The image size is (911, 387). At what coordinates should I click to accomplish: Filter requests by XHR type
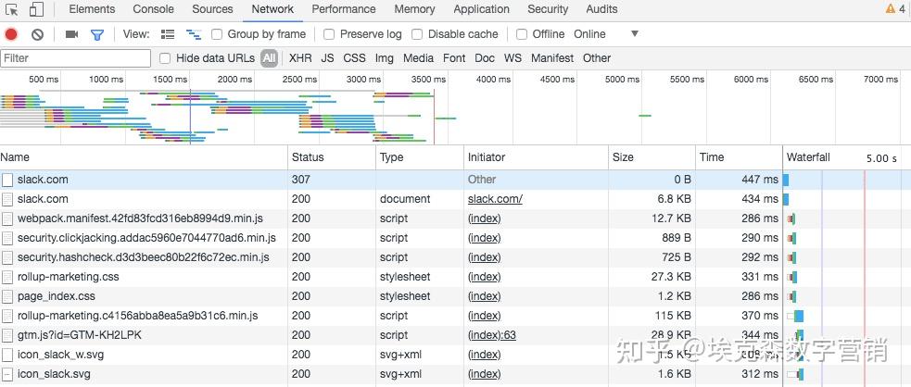click(300, 58)
